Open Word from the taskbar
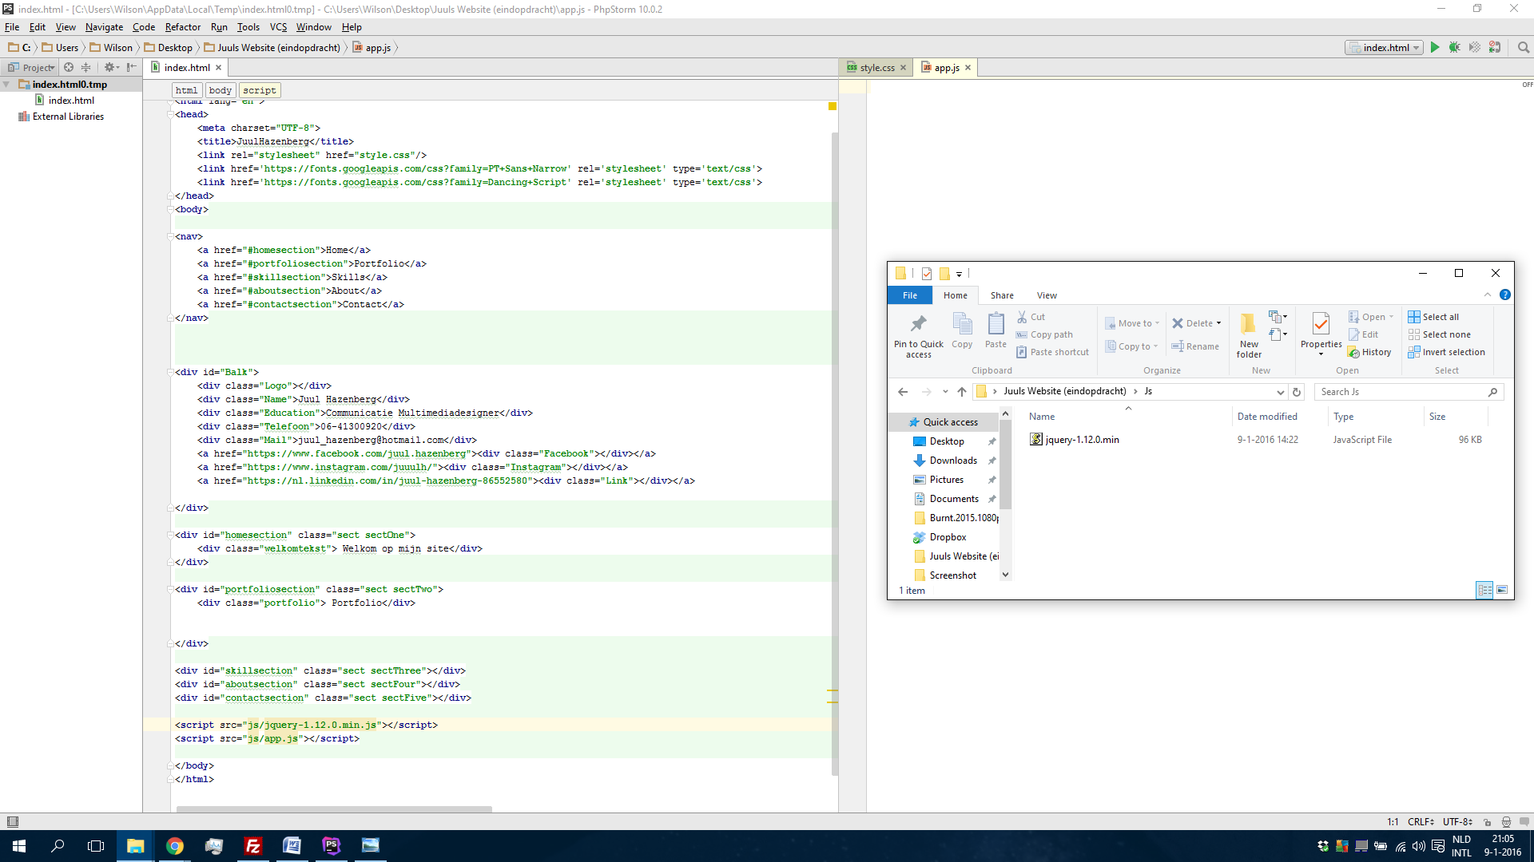1534x862 pixels. 292,846
